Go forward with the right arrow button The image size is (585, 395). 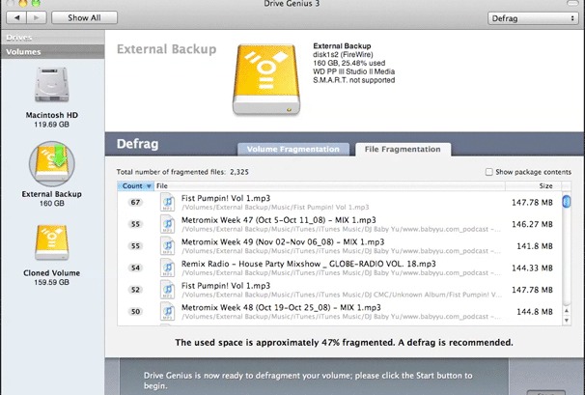coord(37,17)
